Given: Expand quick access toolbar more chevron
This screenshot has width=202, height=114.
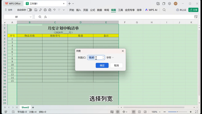Looking at the screenshot, I should (x=64, y=10).
